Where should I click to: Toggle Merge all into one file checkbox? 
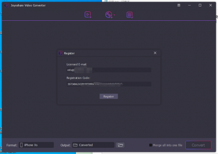150,145
